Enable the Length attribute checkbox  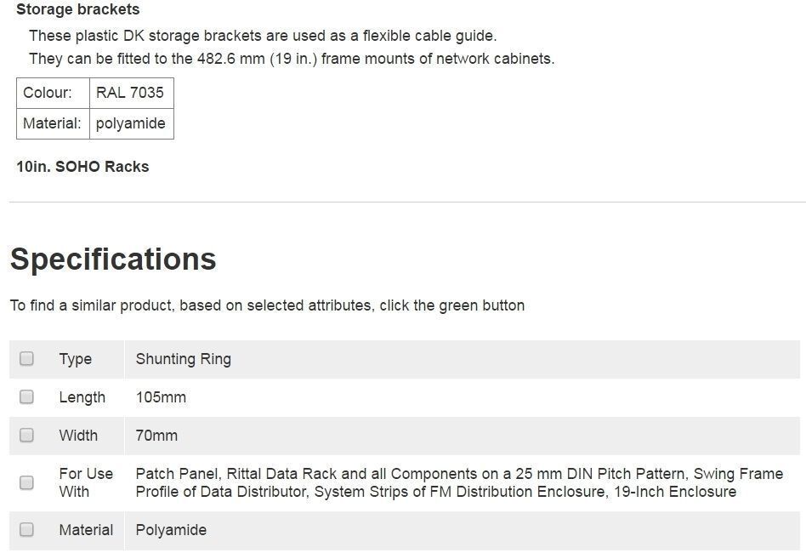click(27, 397)
